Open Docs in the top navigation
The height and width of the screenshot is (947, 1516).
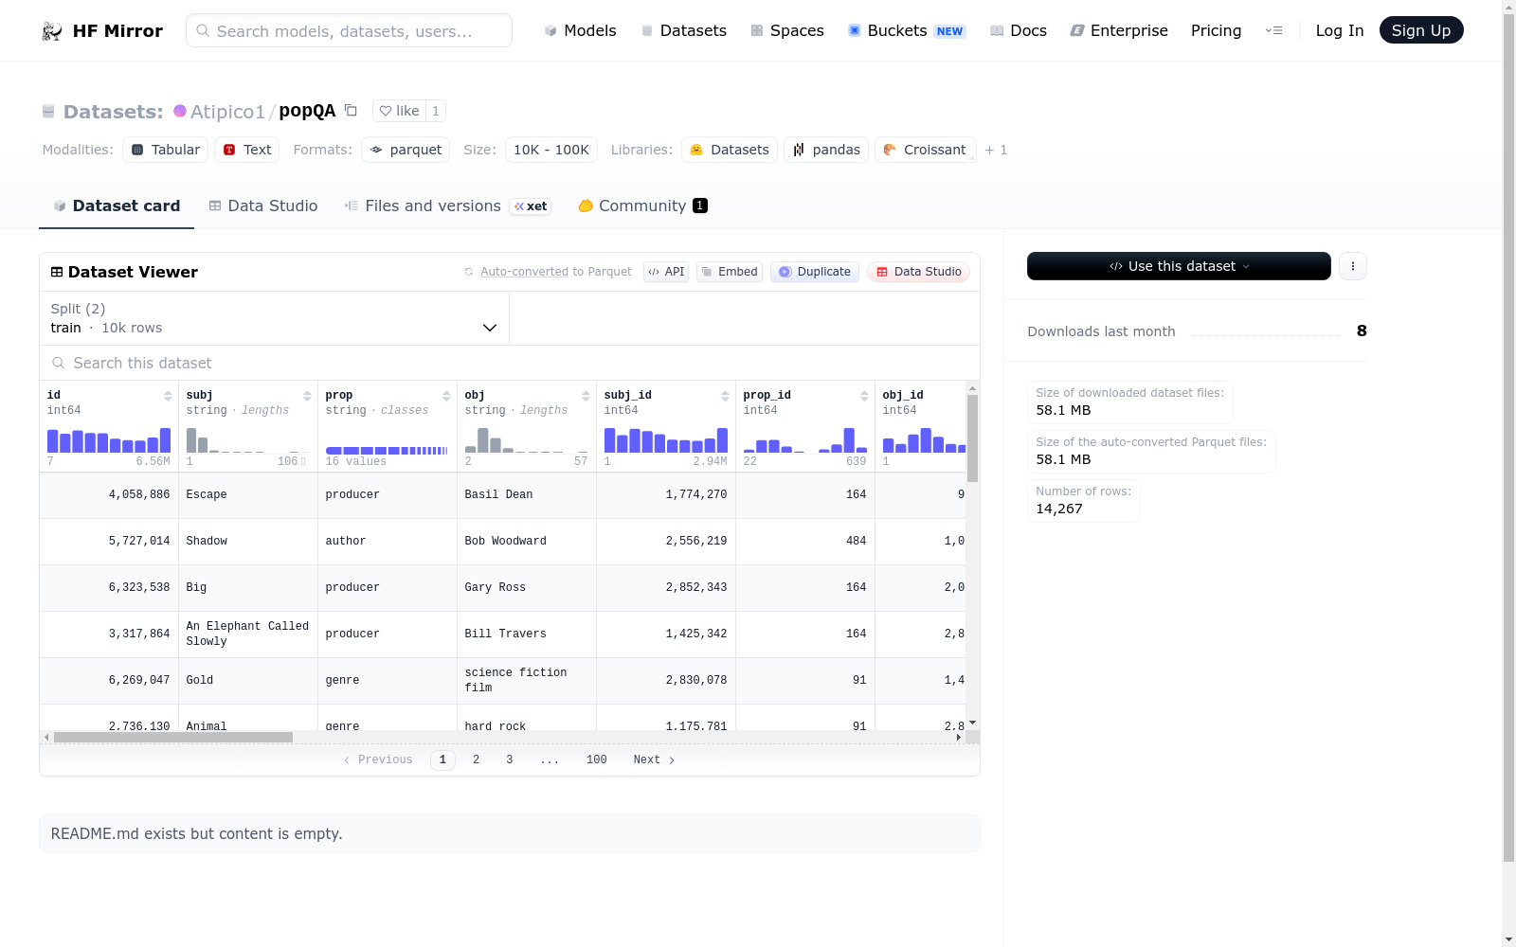point(1019,30)
